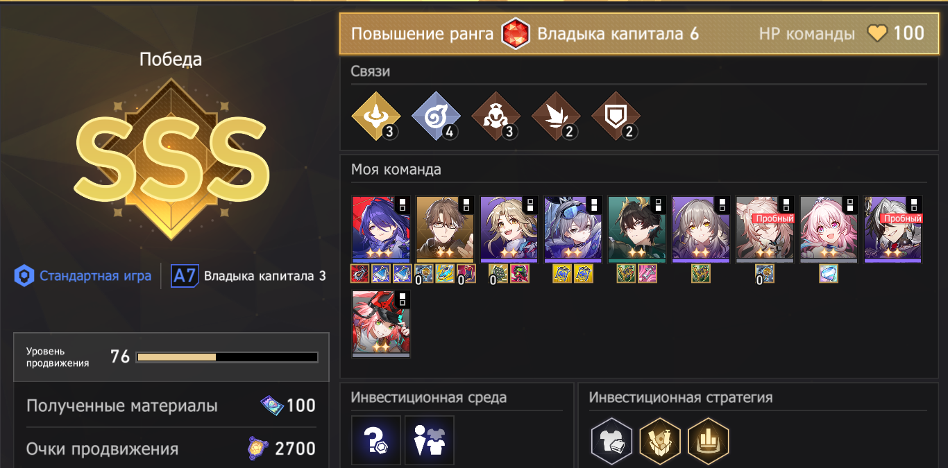Click the Повышение ранга banner

tap(635, 33)
